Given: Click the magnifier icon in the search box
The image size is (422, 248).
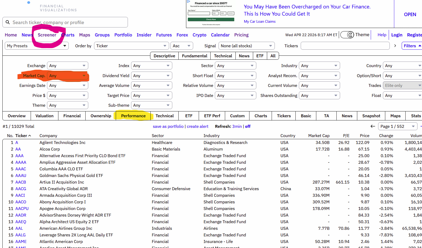Looking at the screenshot, I should click(8, 22).
